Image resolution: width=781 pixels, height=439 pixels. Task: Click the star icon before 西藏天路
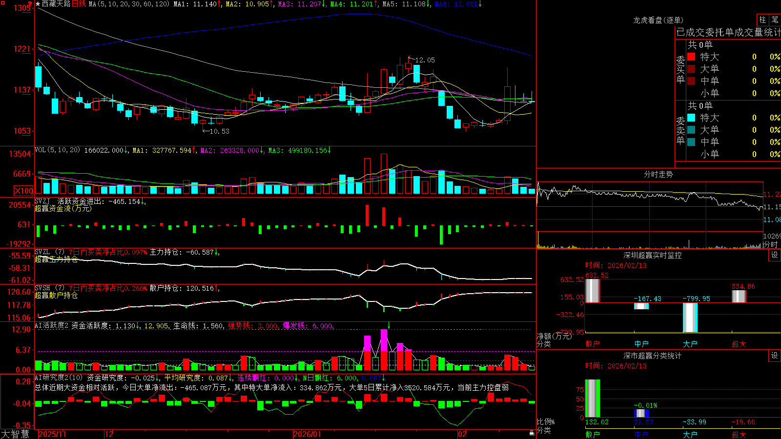coord(38,4)
